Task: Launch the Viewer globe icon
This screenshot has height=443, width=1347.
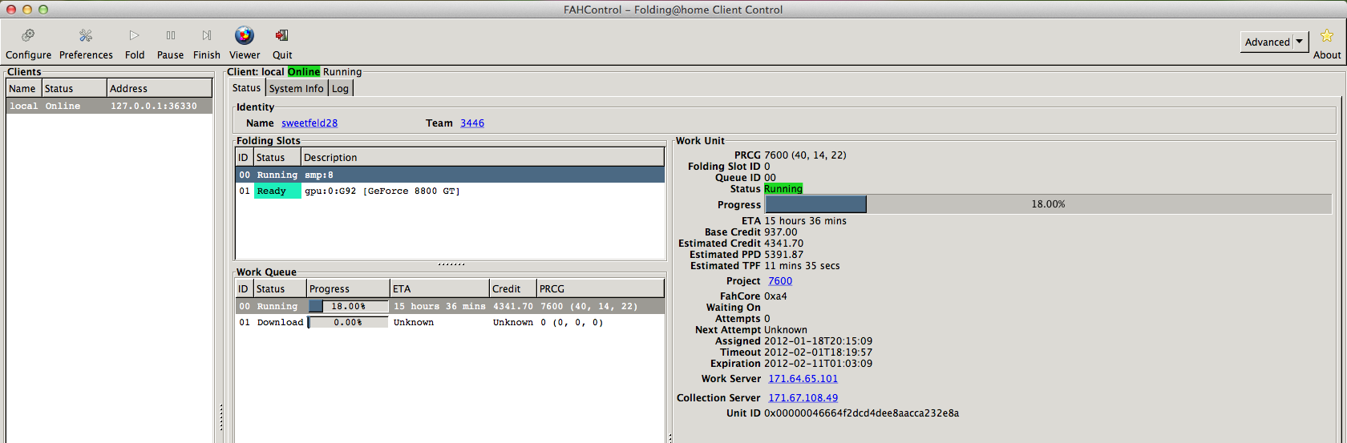Action: pos(245,35)
